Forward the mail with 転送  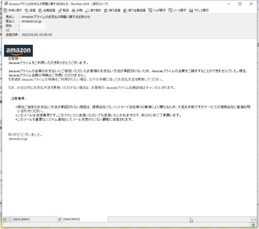(63, 10)
